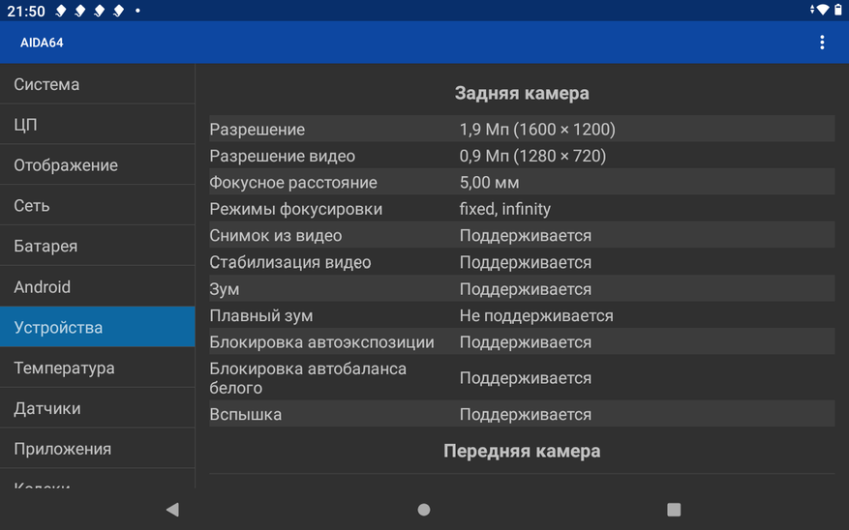The image size is (849, 530).
Task: Tap first notification icon in status bar
Action: pos(61,11)
